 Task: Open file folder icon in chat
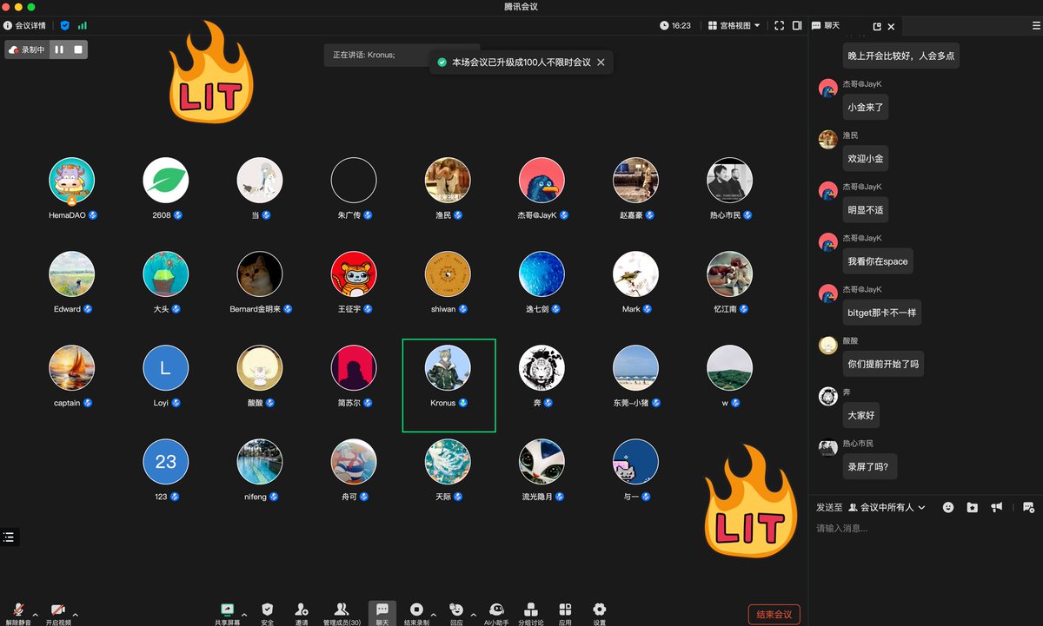(x=973, y=507)
